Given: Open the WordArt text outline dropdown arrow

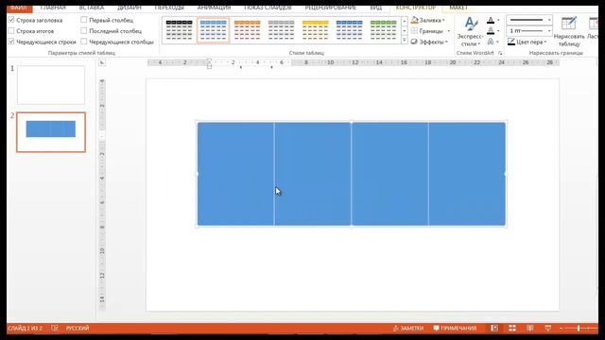Looking at the screenshot, I should [498, 31].
